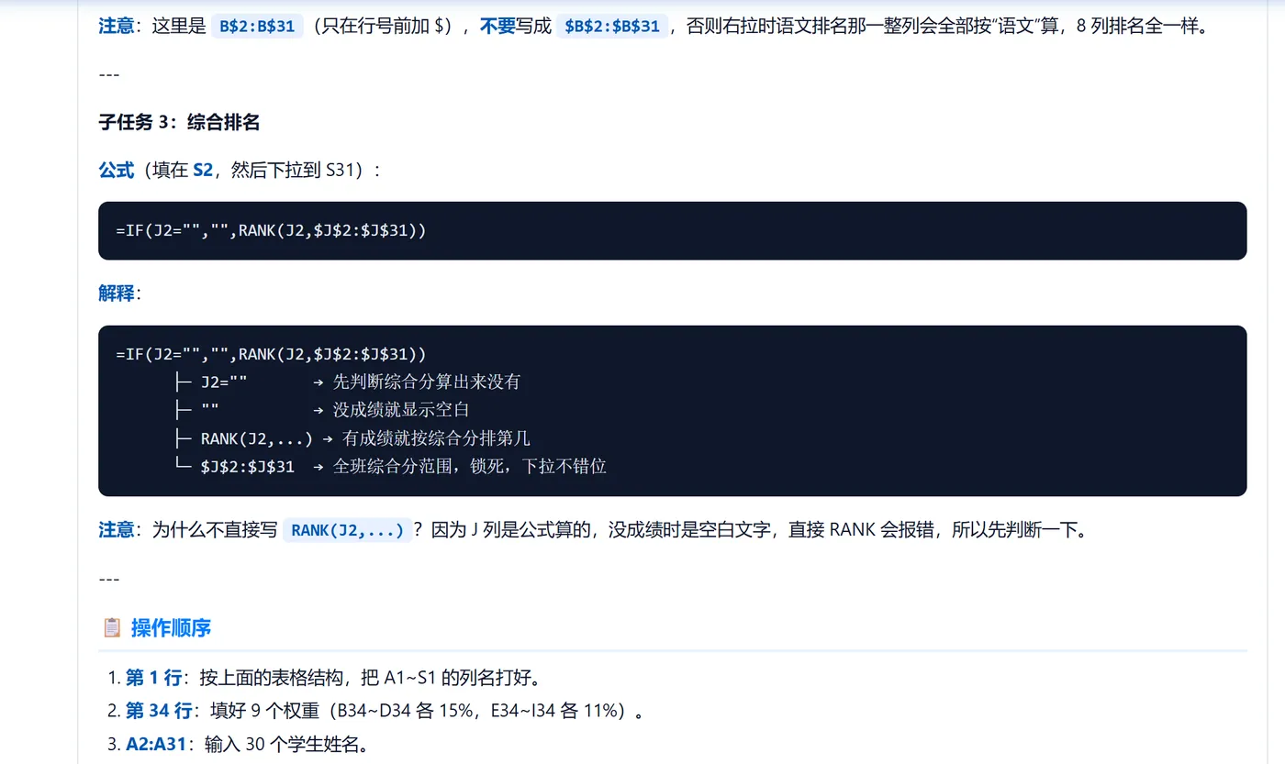Click the formula in the code block under 公式

pyautogui.click(x=271, y=231)
